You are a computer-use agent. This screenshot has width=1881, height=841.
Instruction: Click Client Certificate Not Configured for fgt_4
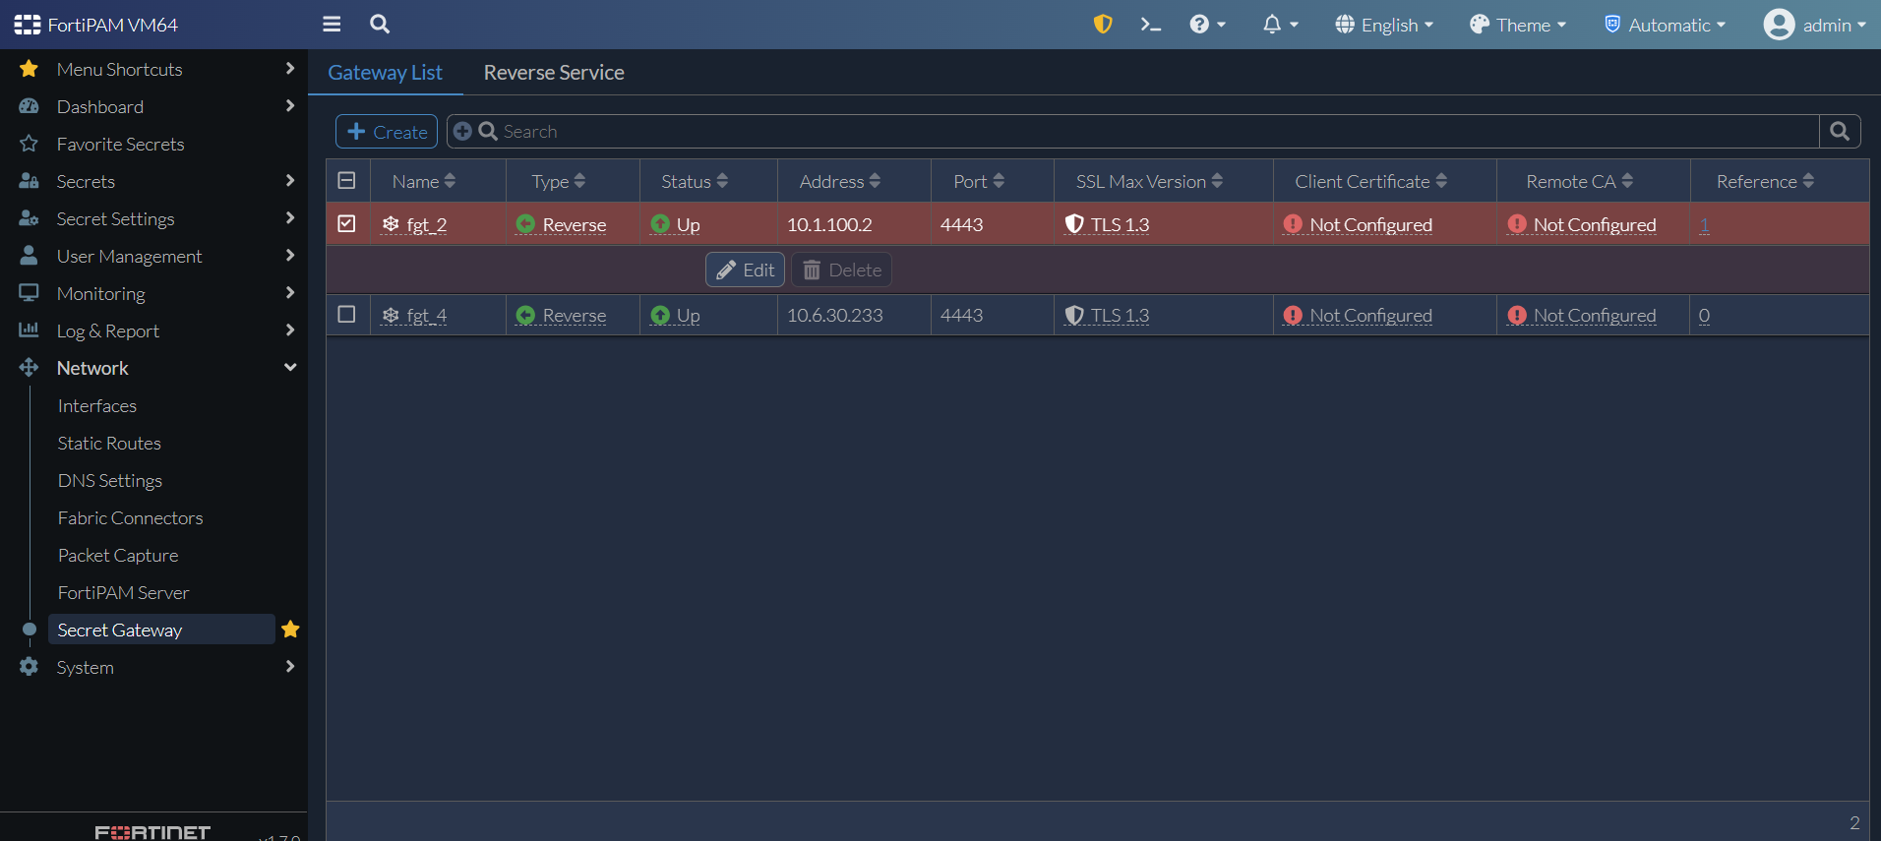(1358, 315)
